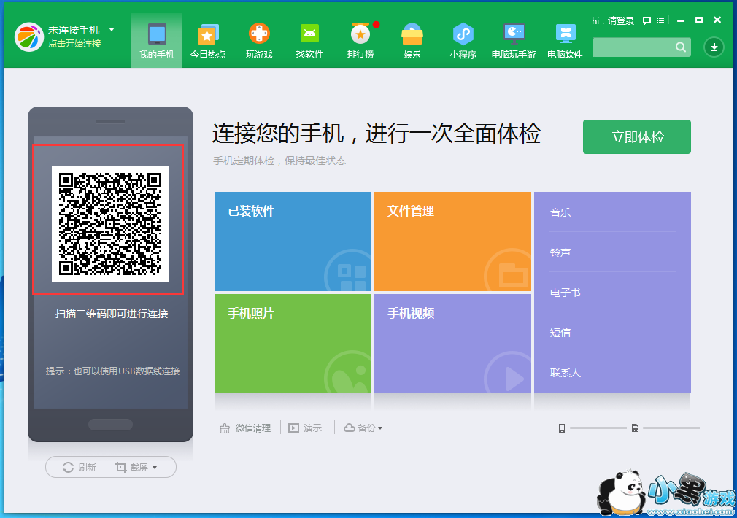Open the 电脑软件 icon
The image size is (737, 518).
(x=565, y=34)
